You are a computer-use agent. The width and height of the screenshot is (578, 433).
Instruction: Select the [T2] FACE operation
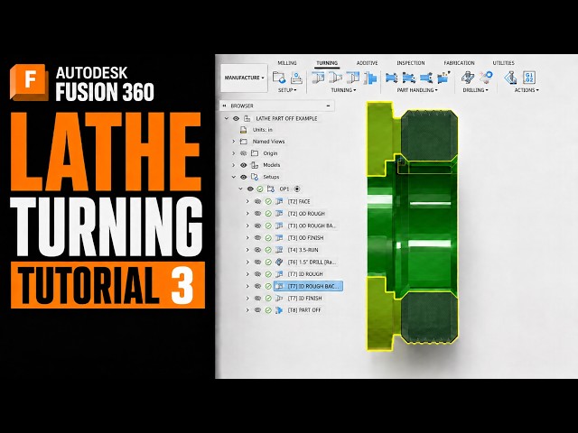pos(299,201)
